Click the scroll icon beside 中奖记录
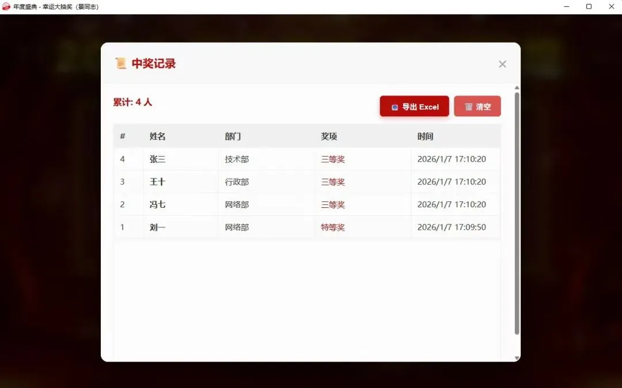 tap(120, 63)
